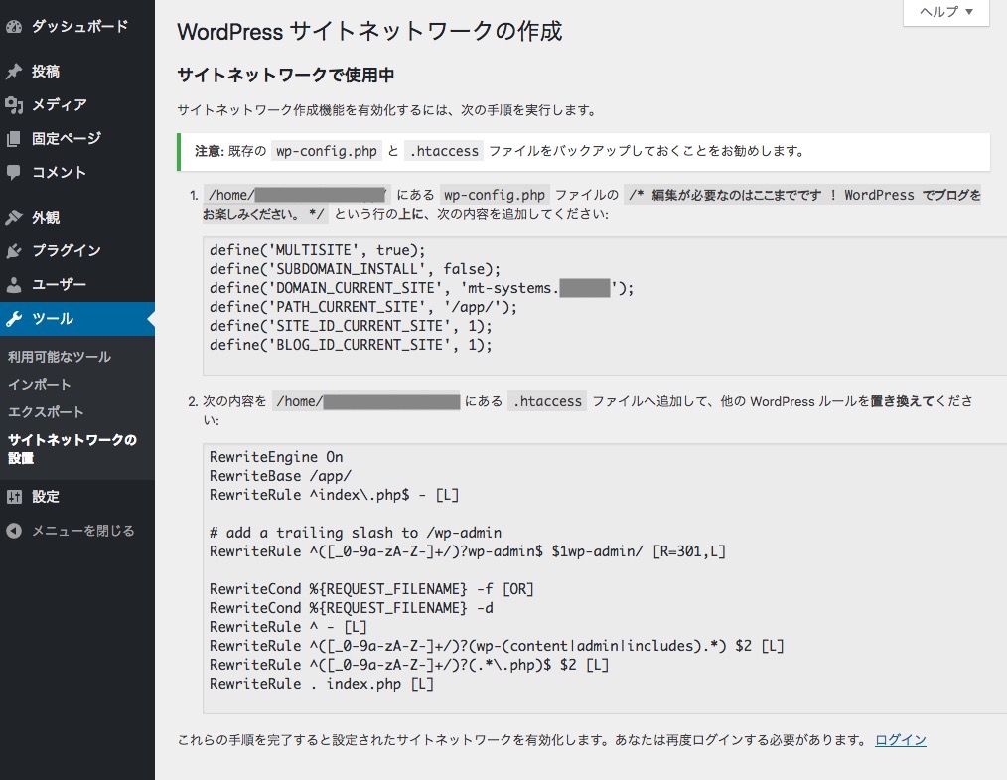Open the コメント menu
This screenshot has width=1007, height=780.
(77, 172)
